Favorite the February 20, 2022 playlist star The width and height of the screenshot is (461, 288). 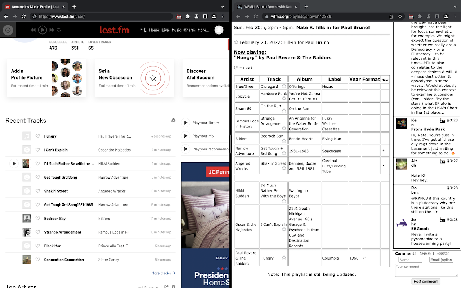point(236,42)
